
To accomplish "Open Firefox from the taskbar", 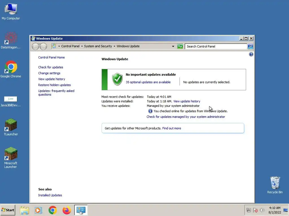I will point(67,210).
